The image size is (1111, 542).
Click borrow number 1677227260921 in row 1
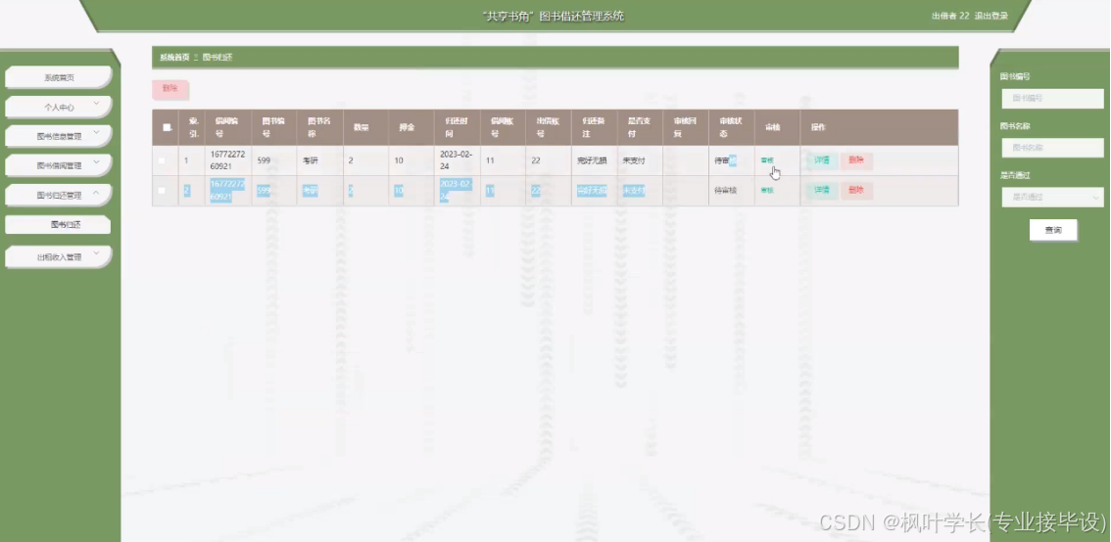[x=228, y=160]
